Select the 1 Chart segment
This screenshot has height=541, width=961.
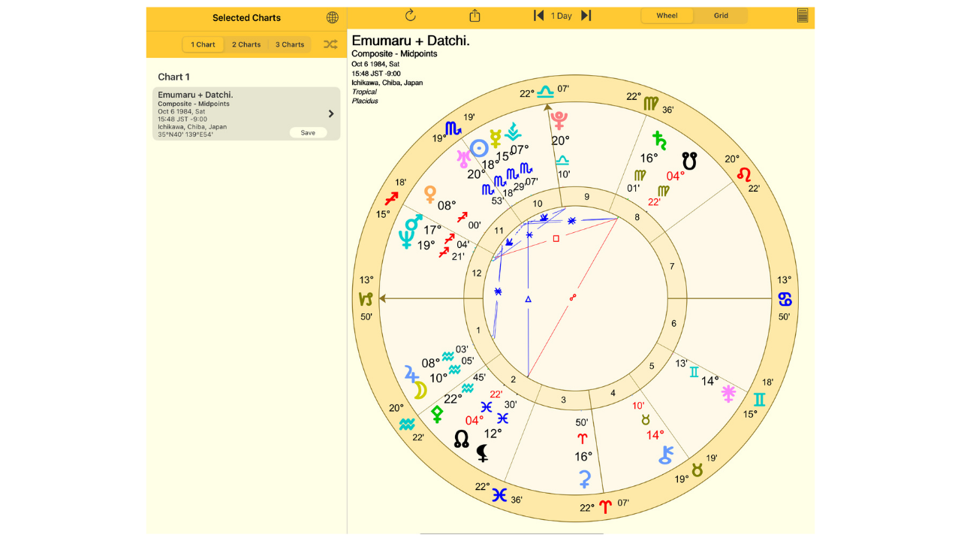[203, 44]
